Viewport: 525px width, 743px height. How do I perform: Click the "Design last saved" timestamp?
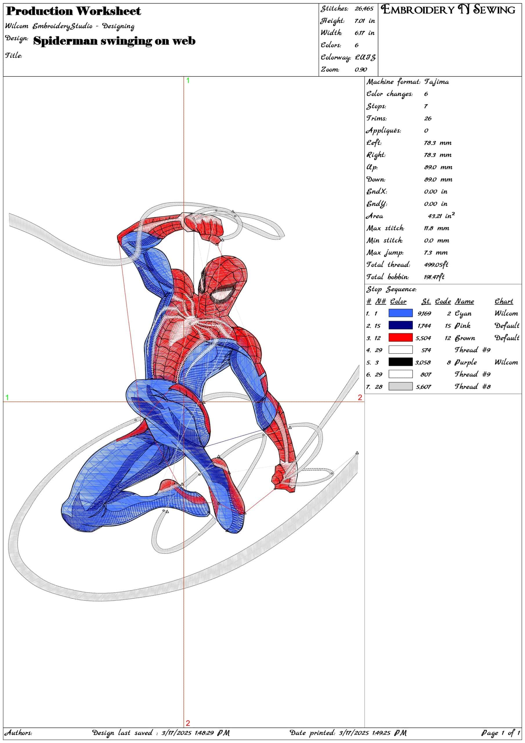161,733
